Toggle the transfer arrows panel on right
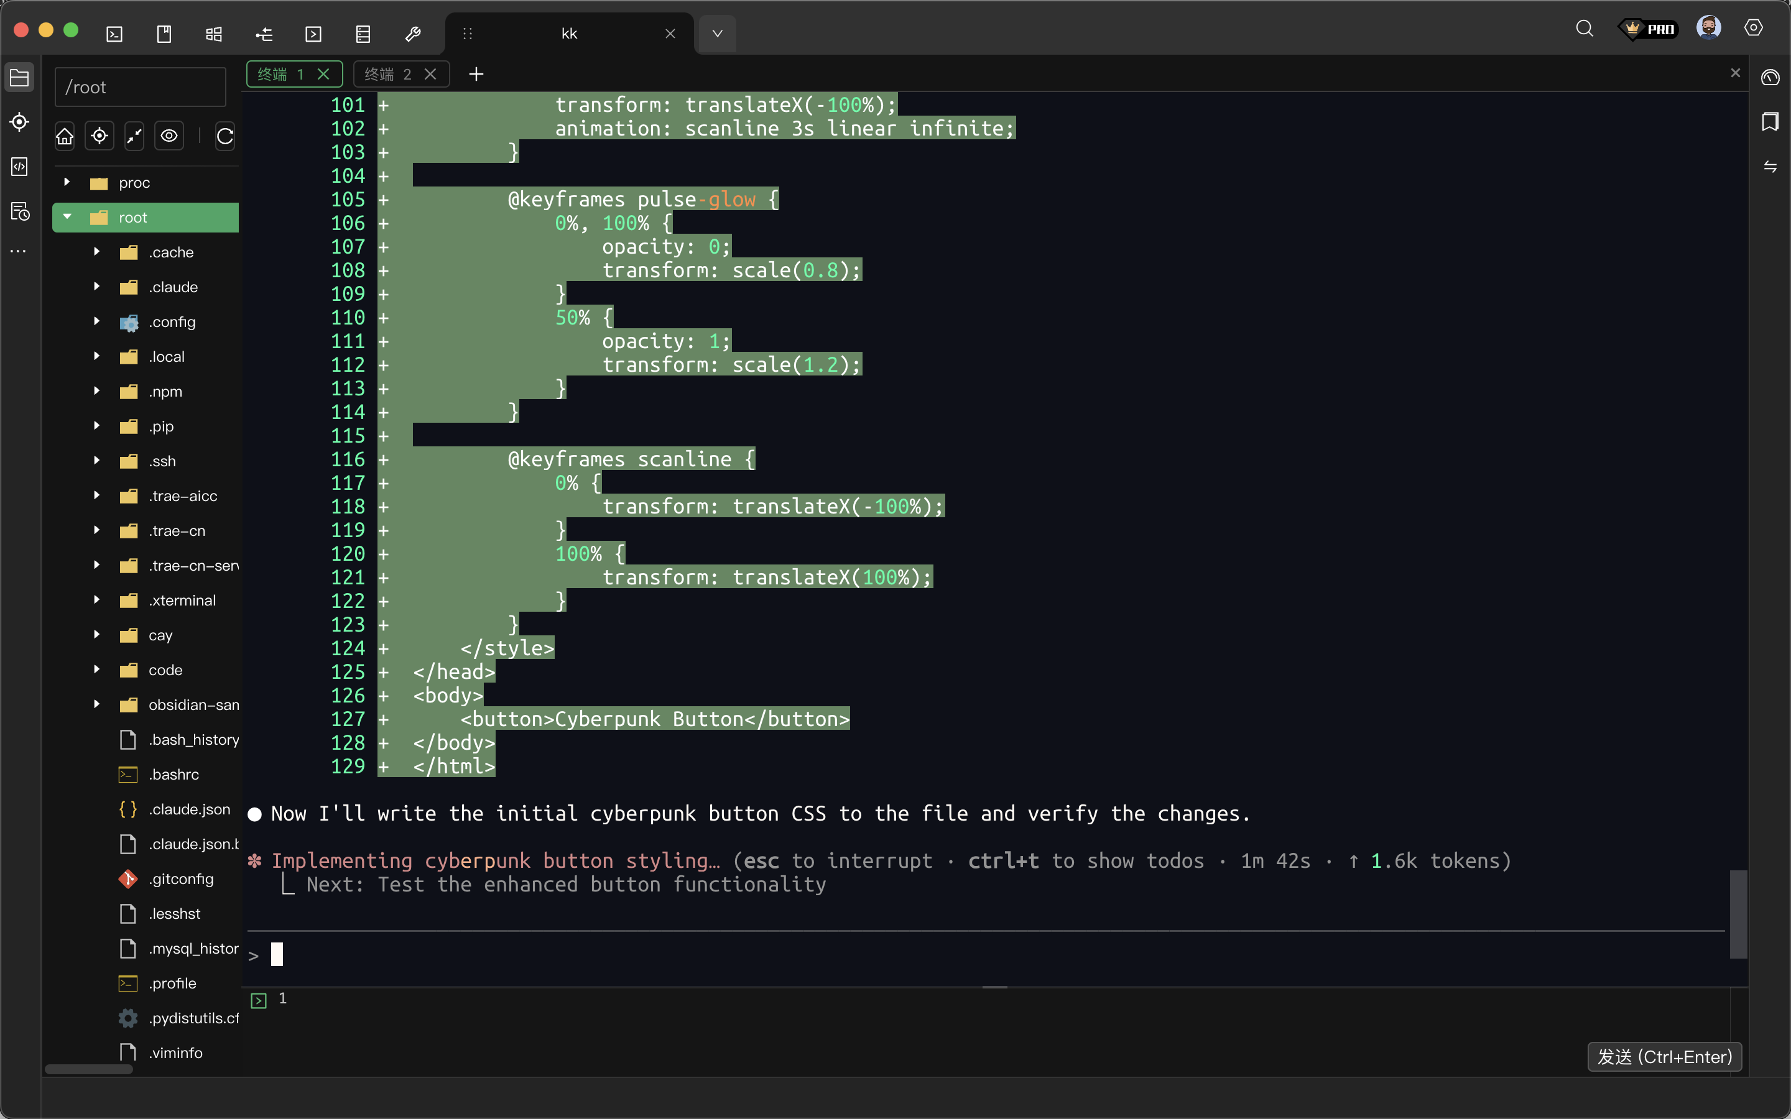1791x1119 pixels. (x=1769, y=167)
